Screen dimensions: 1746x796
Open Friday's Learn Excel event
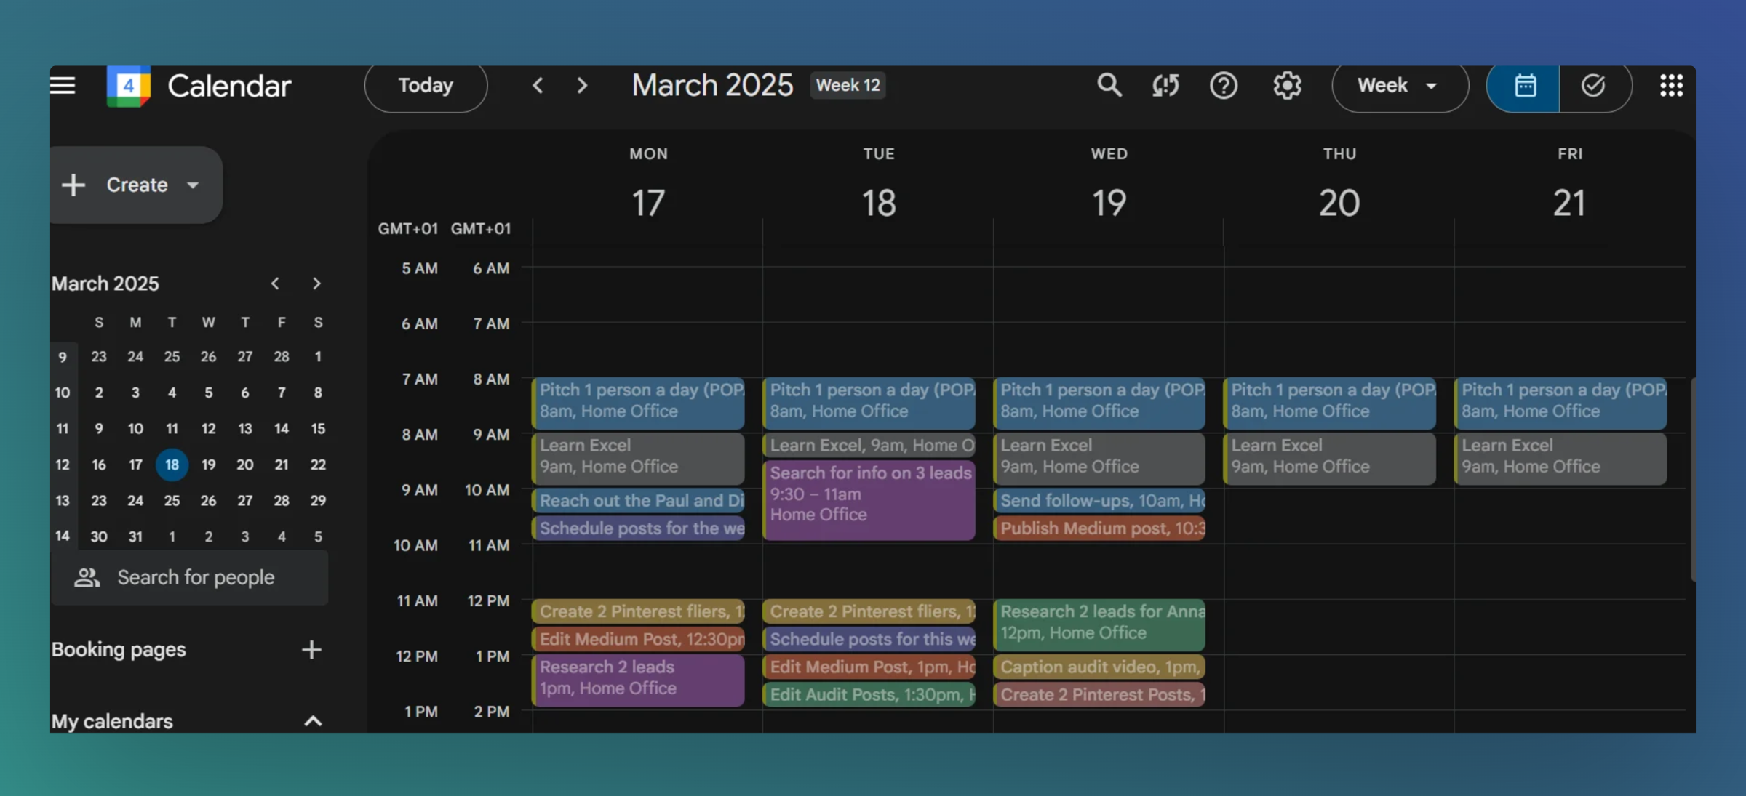(1560, 458)
